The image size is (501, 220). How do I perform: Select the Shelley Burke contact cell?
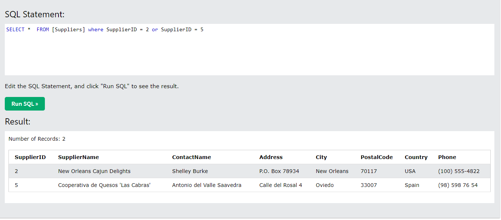(190, 171)
